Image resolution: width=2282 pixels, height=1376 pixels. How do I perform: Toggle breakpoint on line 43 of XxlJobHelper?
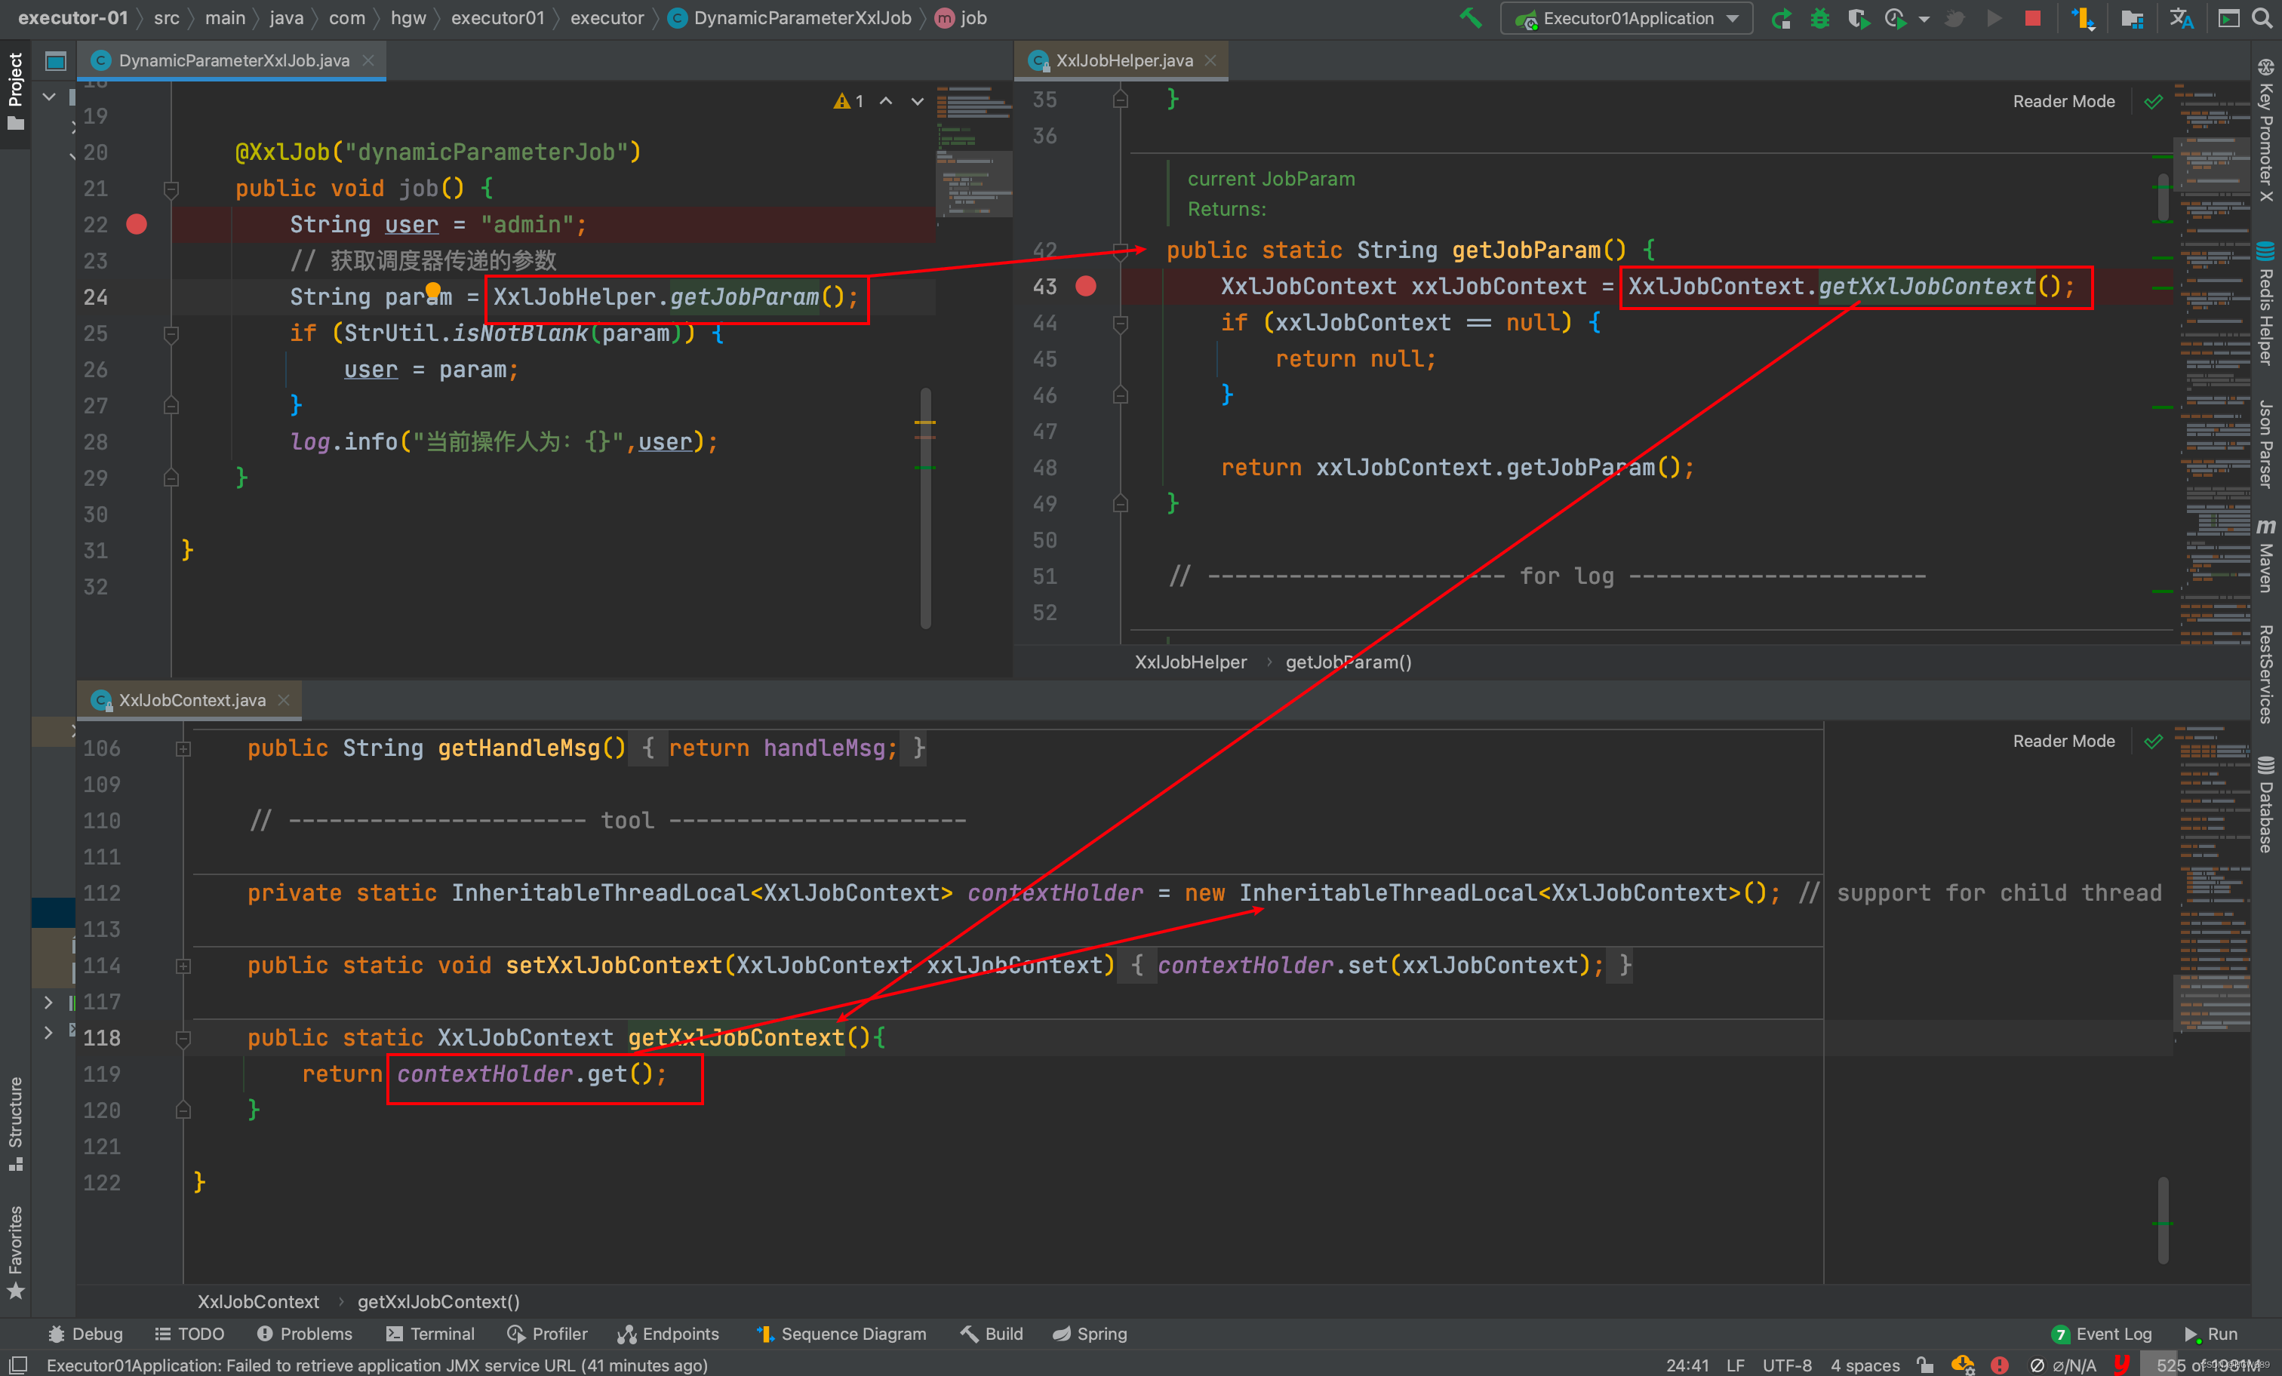(1085, 286)
